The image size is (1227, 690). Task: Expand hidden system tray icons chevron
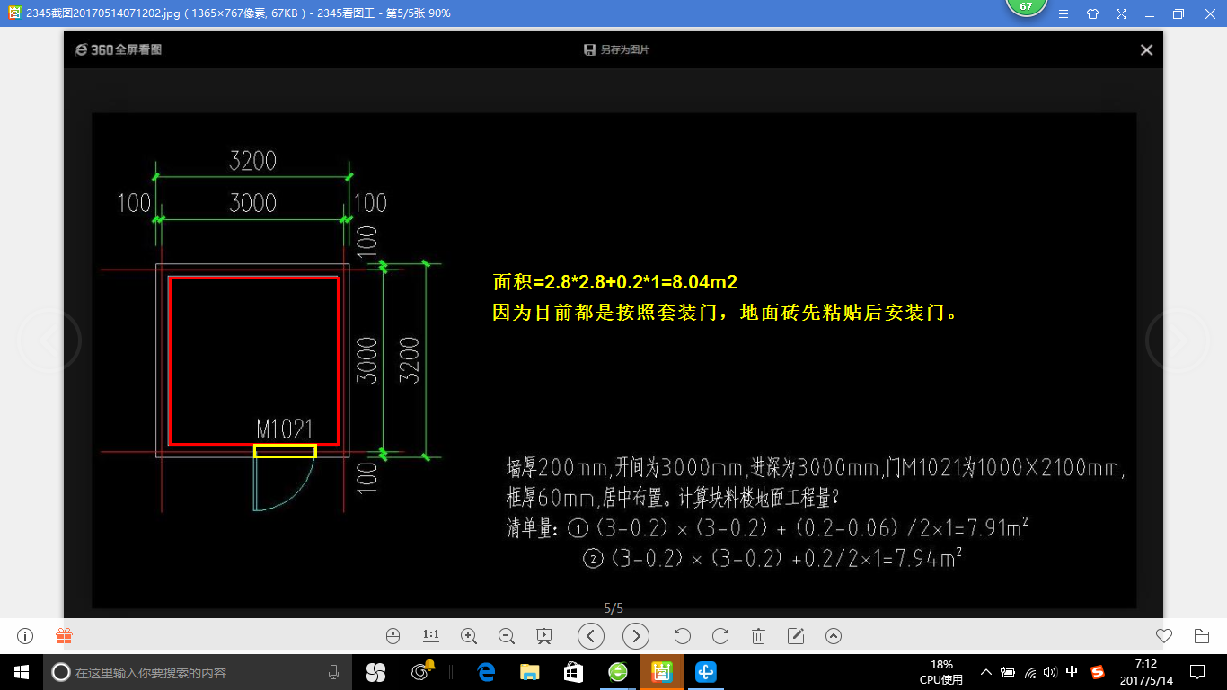(986, 672)
